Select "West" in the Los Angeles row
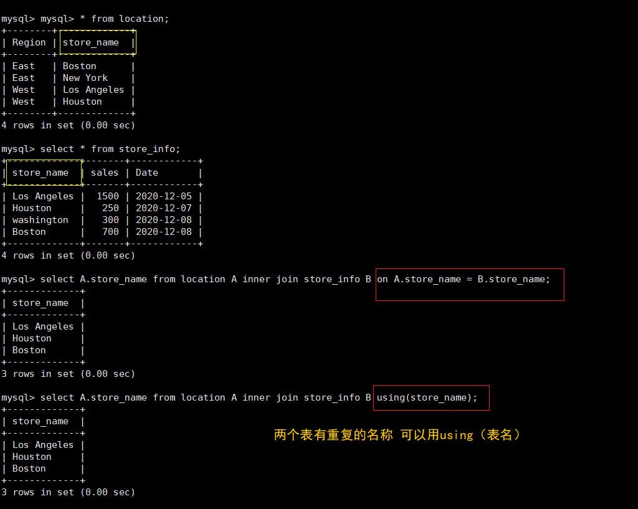 [x=23, y=90]
